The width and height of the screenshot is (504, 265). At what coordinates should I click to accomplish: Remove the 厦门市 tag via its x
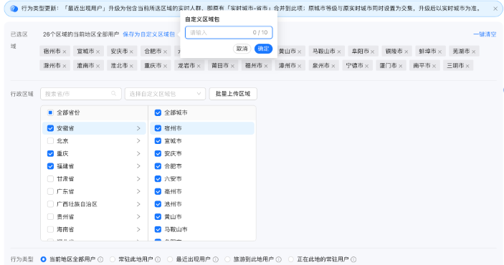(x=400, y=66)
